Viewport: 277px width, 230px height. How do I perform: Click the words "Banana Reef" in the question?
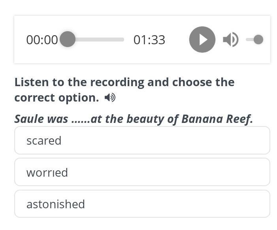pyautogui.click(x=217, y=119)
